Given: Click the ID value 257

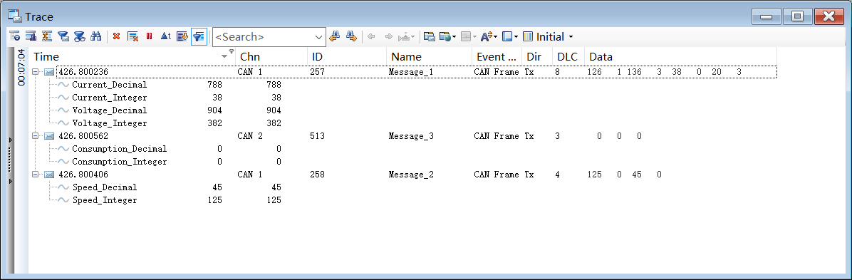Looking at the screenshot, I should click(317, 71).
